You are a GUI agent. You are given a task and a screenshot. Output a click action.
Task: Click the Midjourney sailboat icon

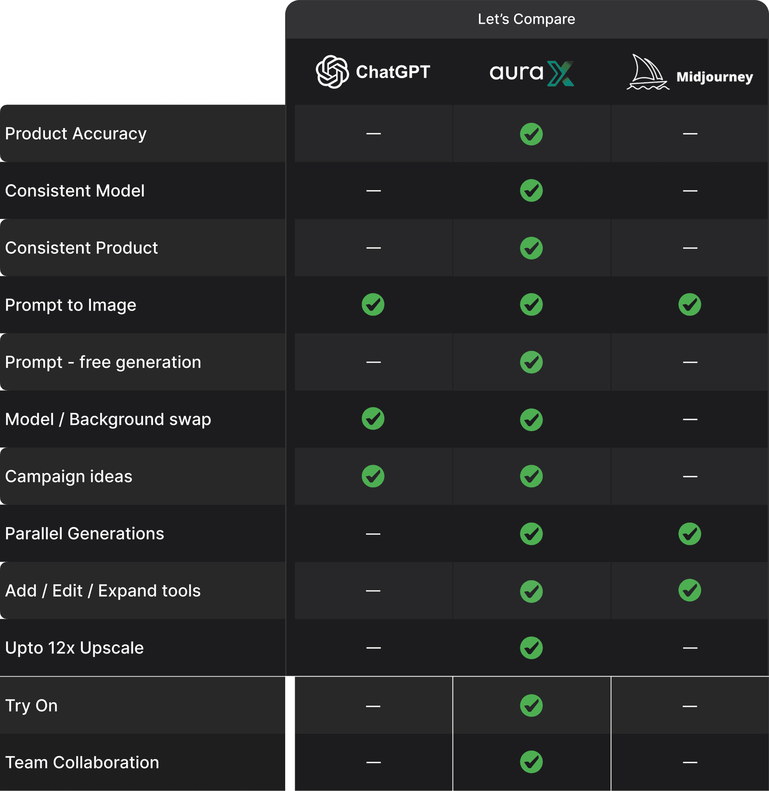click(647, 72)
